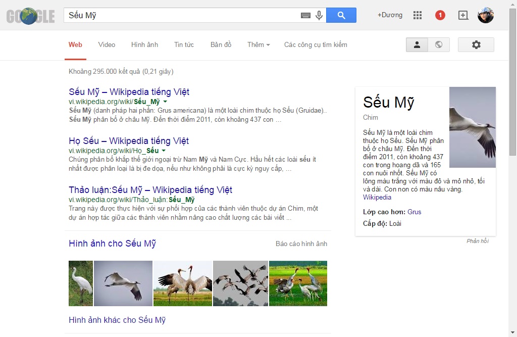Show personal results with person icon
Image resolution: width=517 pixels, height=337 pixels.
417,44
